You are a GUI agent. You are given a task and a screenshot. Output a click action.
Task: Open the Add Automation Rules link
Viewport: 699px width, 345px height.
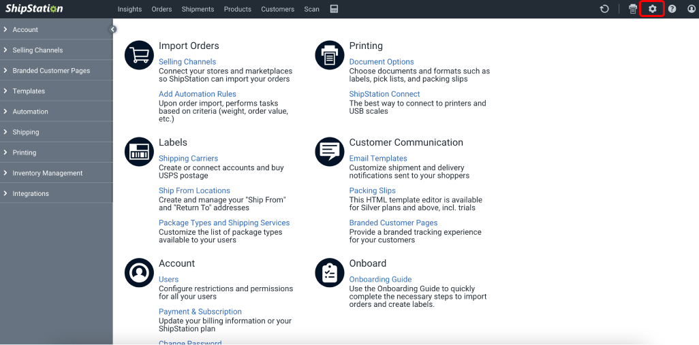(198, 94)
